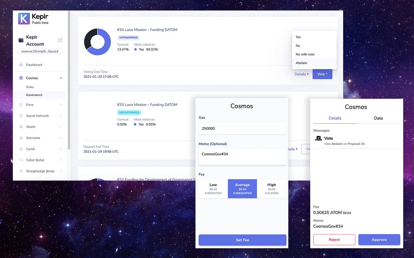Expand the Certik chain menu
414x258 pixels.
[x=61, y=149]
